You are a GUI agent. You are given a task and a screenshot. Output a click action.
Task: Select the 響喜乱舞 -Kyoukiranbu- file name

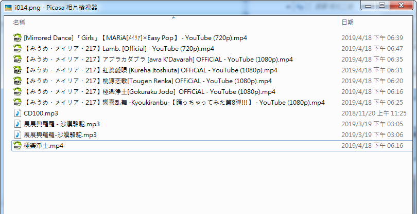[174, 102]
